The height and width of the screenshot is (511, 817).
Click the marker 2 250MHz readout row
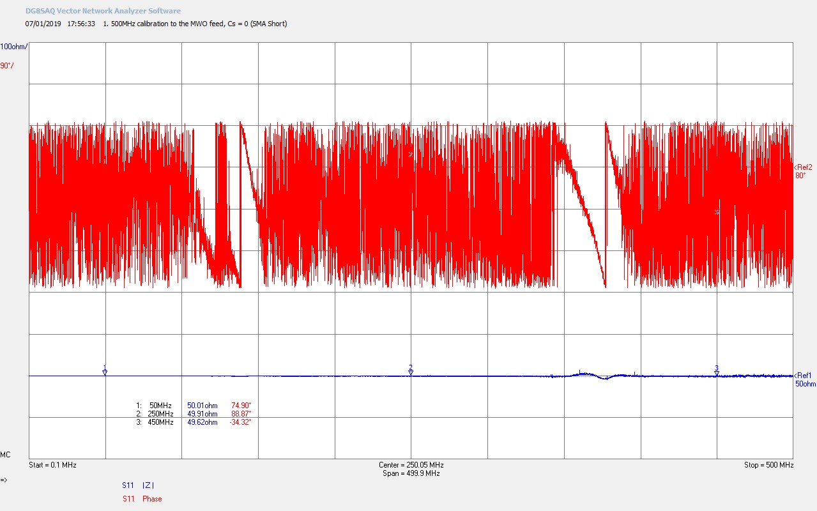(x=193, y=414)
